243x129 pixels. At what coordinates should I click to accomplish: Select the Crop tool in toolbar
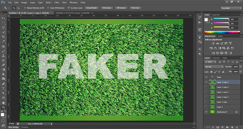[x=3, y=37]
